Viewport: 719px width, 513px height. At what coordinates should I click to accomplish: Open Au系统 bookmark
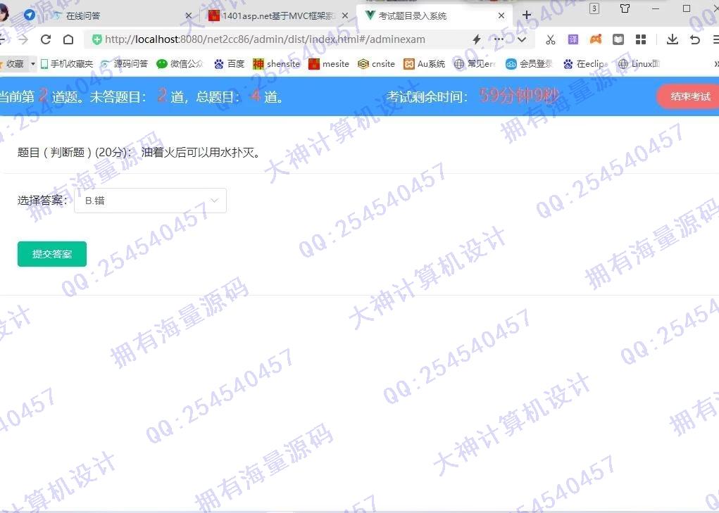coord(424,63)
